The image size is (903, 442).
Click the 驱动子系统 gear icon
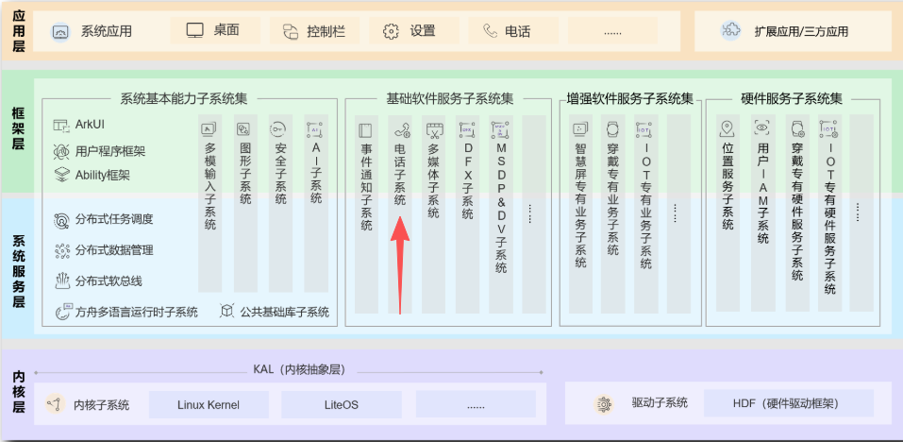(x=604, y=404)
